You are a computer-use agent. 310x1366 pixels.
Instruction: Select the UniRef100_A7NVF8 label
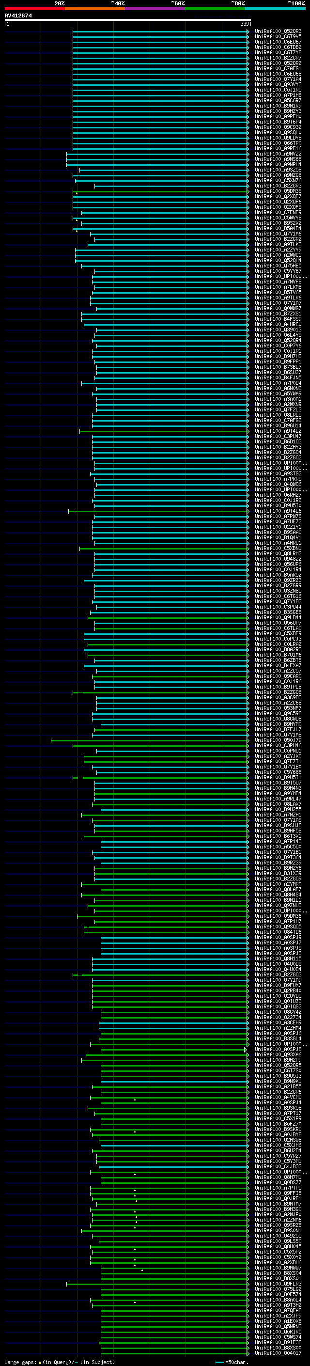pos(278,282)
